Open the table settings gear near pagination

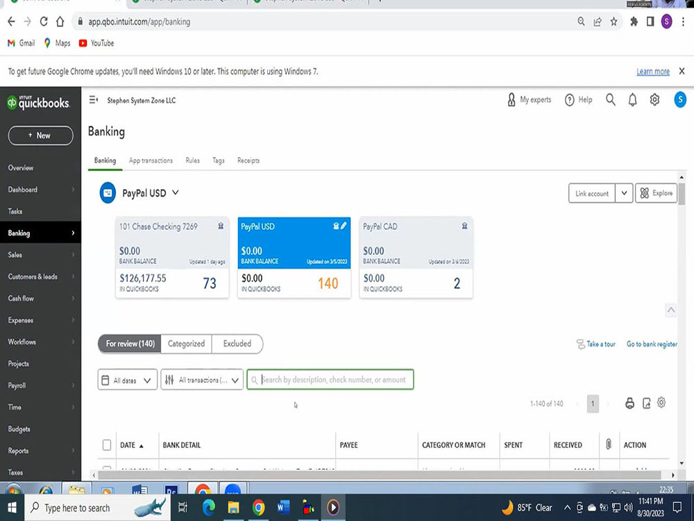(661, 403)
